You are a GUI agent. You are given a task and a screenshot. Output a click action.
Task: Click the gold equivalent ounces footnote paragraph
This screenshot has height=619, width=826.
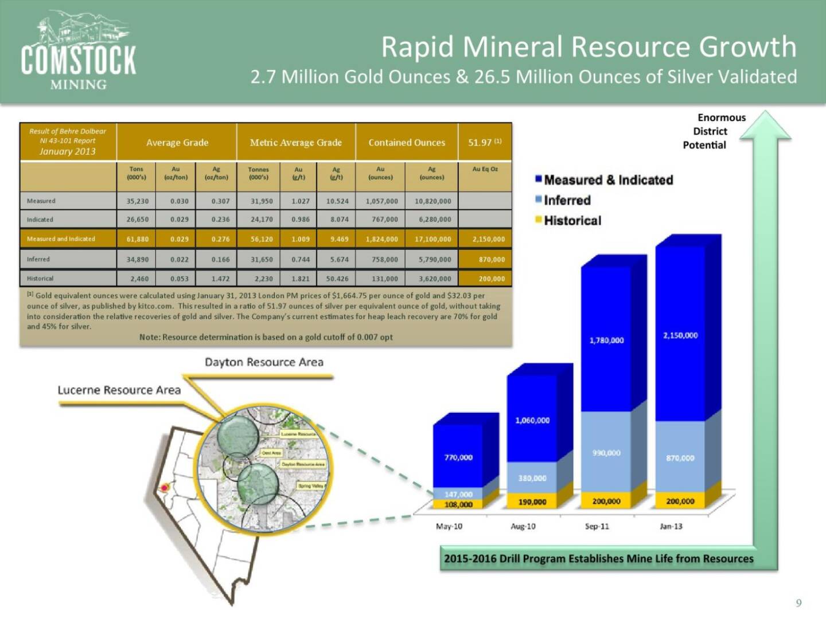pyautogui.click(x=263, y=311)
